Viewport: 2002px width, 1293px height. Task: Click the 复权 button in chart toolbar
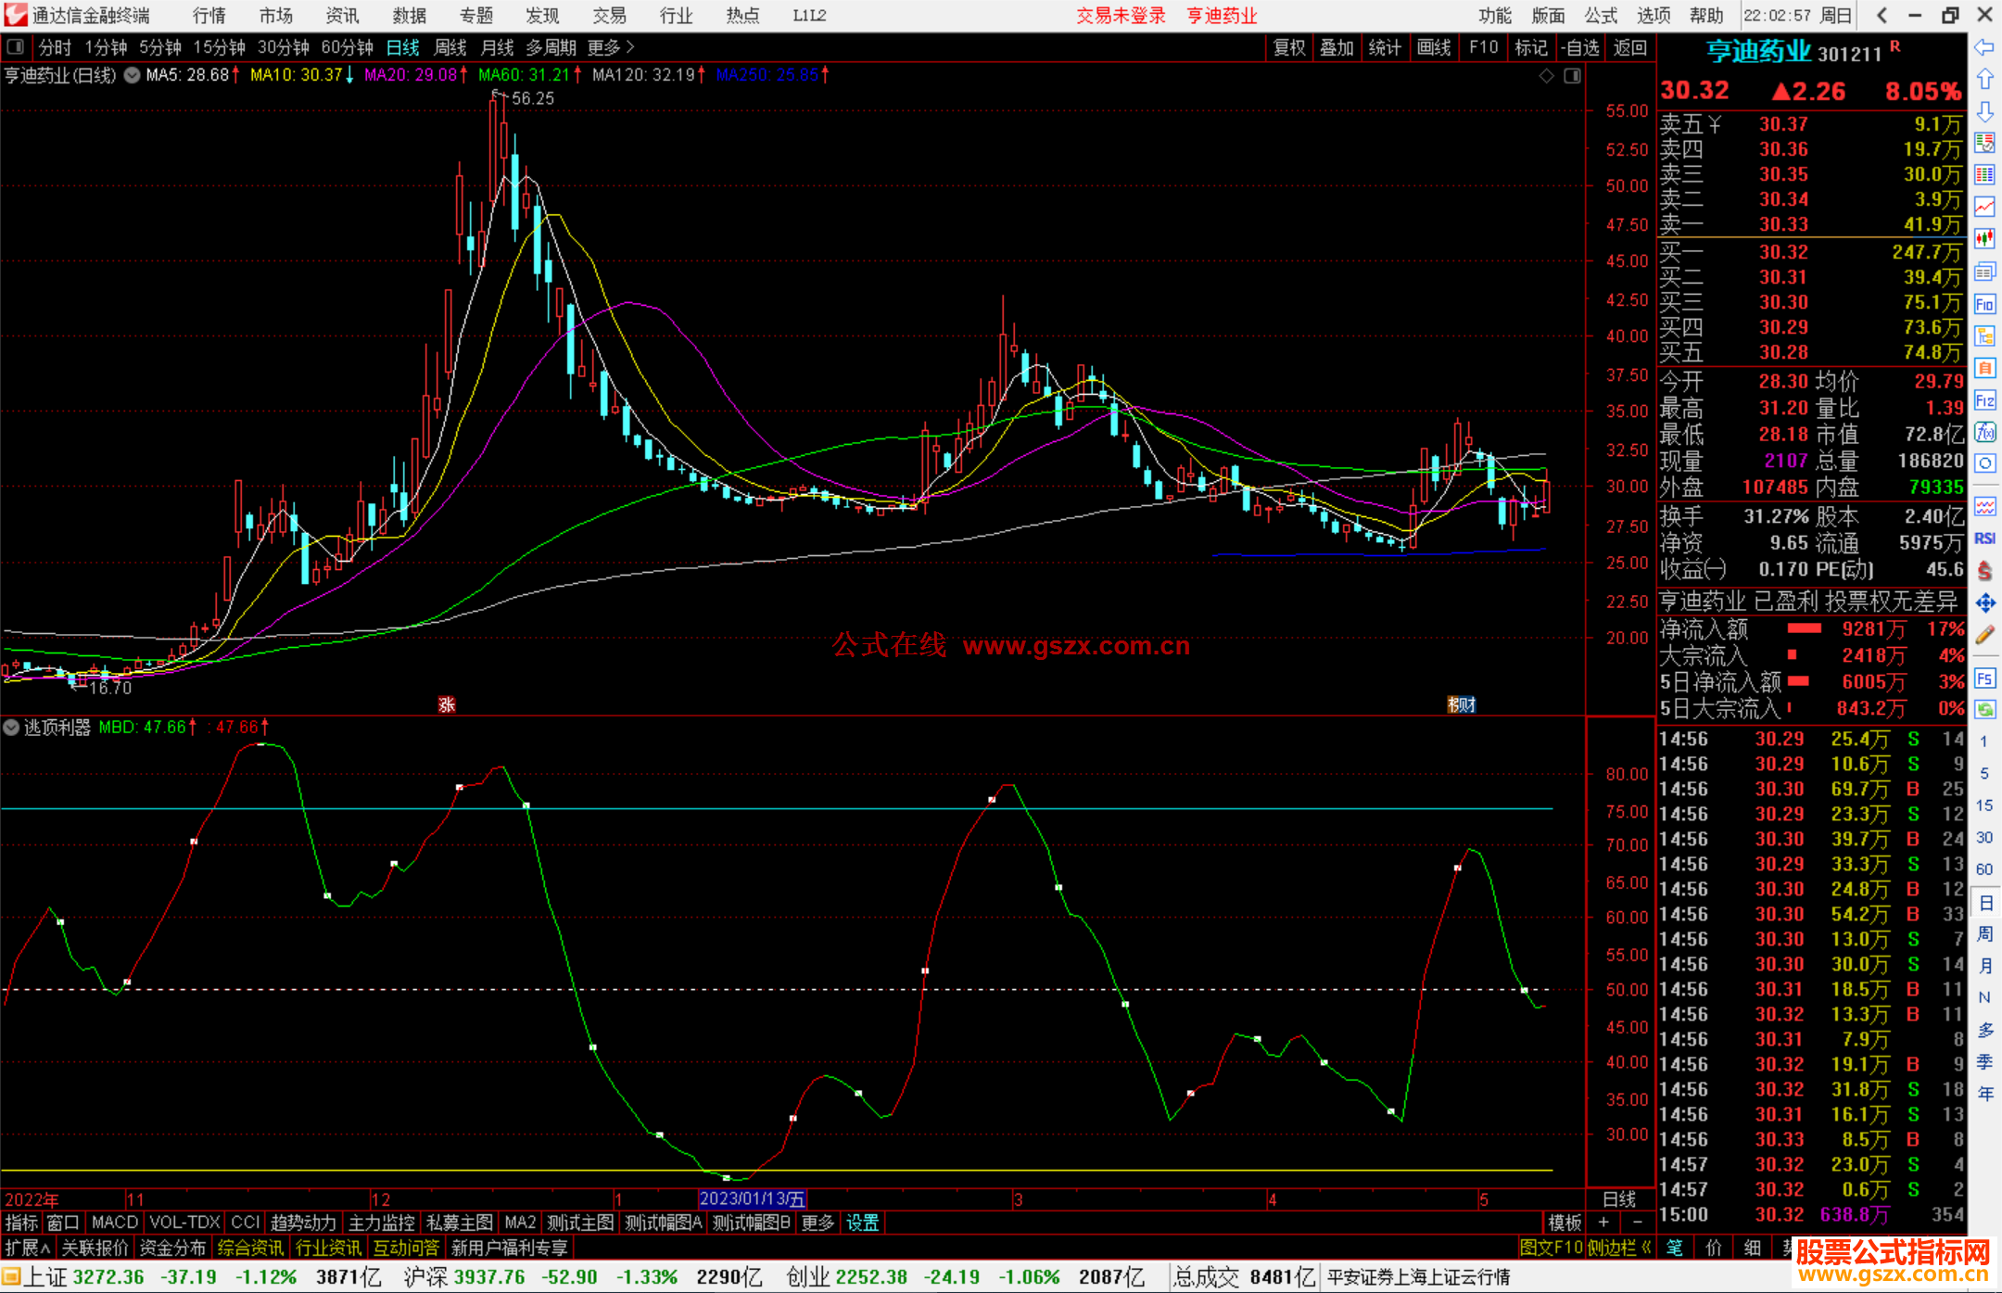tap(1289, 47)
